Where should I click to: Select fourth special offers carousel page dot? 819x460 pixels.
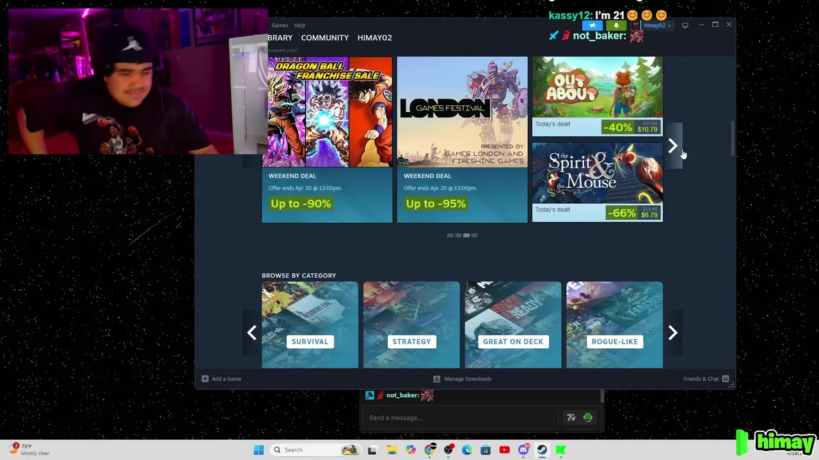click(474, 236)
